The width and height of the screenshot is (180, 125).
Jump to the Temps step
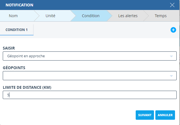(x=161, y=16)
